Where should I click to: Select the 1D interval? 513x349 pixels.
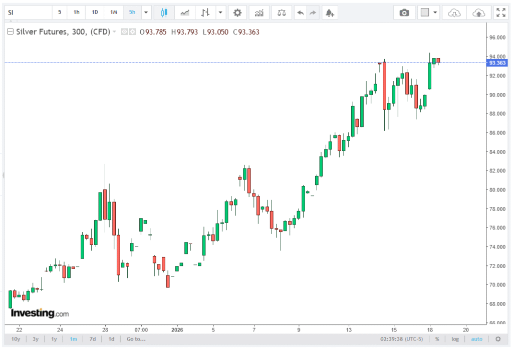[95, 12]
